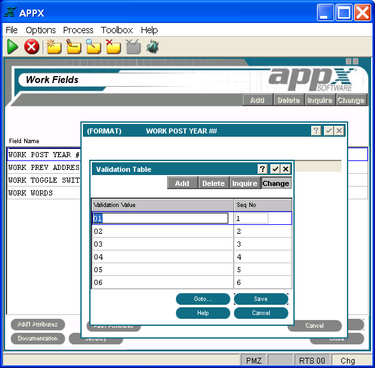Screen dimensions: 375x368
Task: Click the Add'l Attributes button in Work Fields
Action: point(38,324)
